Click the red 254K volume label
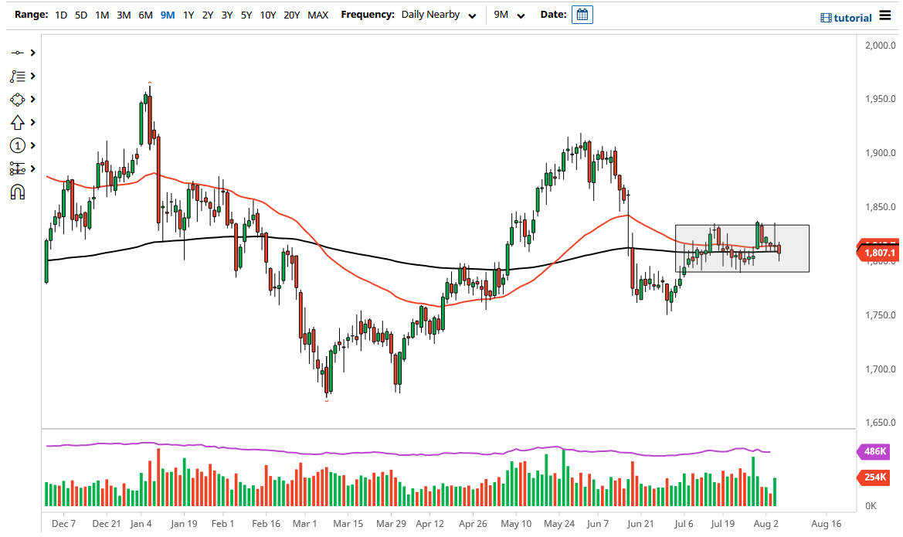This screenshot has height=537, width=903. 874,477
